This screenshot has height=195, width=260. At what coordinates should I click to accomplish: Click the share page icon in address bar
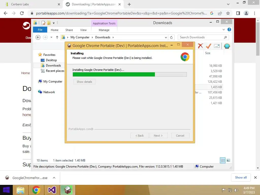click(220, 13)
